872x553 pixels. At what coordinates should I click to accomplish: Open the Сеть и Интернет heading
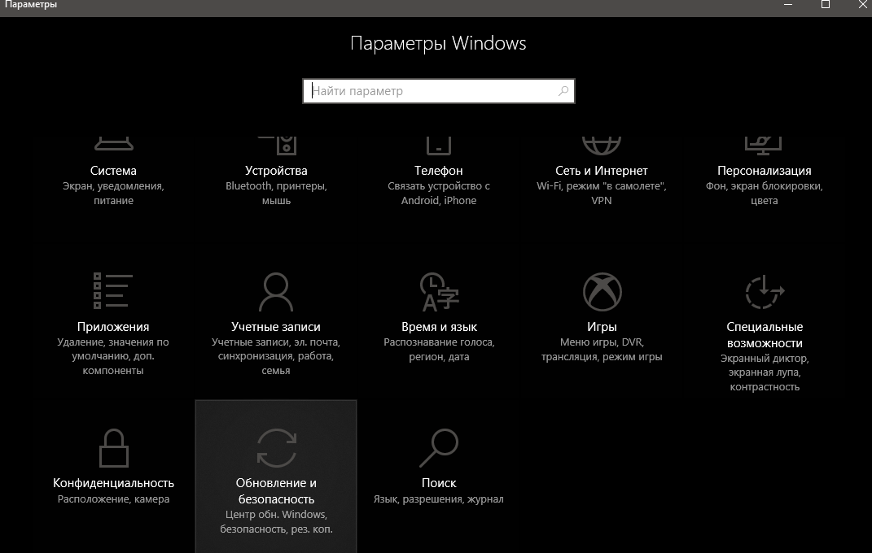(x=602, y=171)
